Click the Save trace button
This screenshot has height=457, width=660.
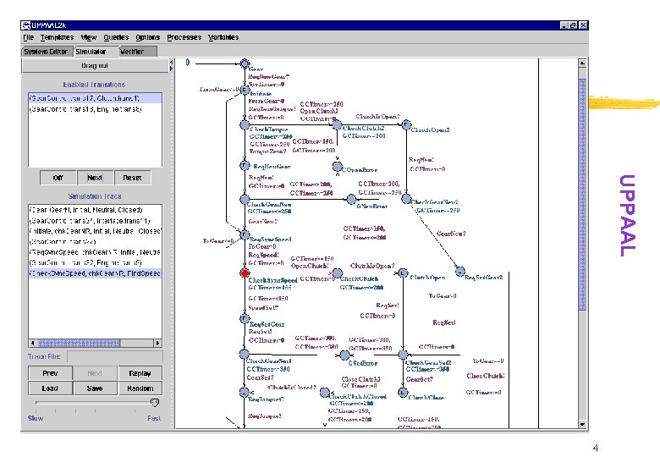click(95, 388)
